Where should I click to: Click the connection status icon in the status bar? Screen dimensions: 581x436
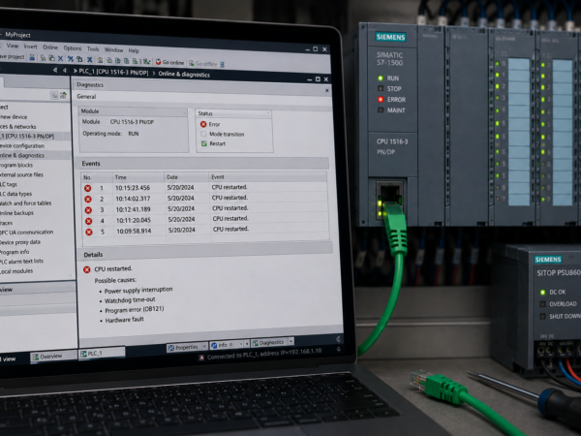coord(201,358)
